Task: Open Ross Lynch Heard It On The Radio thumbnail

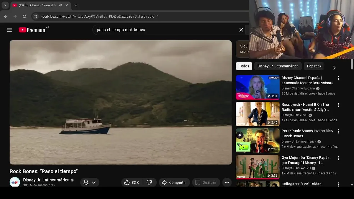Action: pyautogui.click(x=258, y=114)
